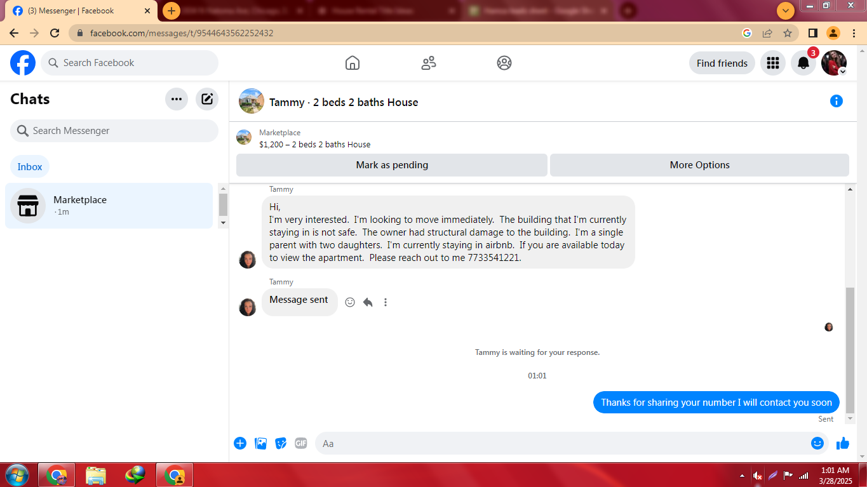Click the listing thumbnail in the conversation header

coord(252,101)
